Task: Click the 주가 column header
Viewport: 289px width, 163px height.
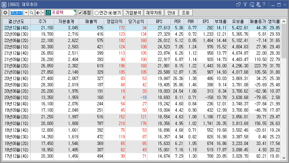Action: point(42,21)
